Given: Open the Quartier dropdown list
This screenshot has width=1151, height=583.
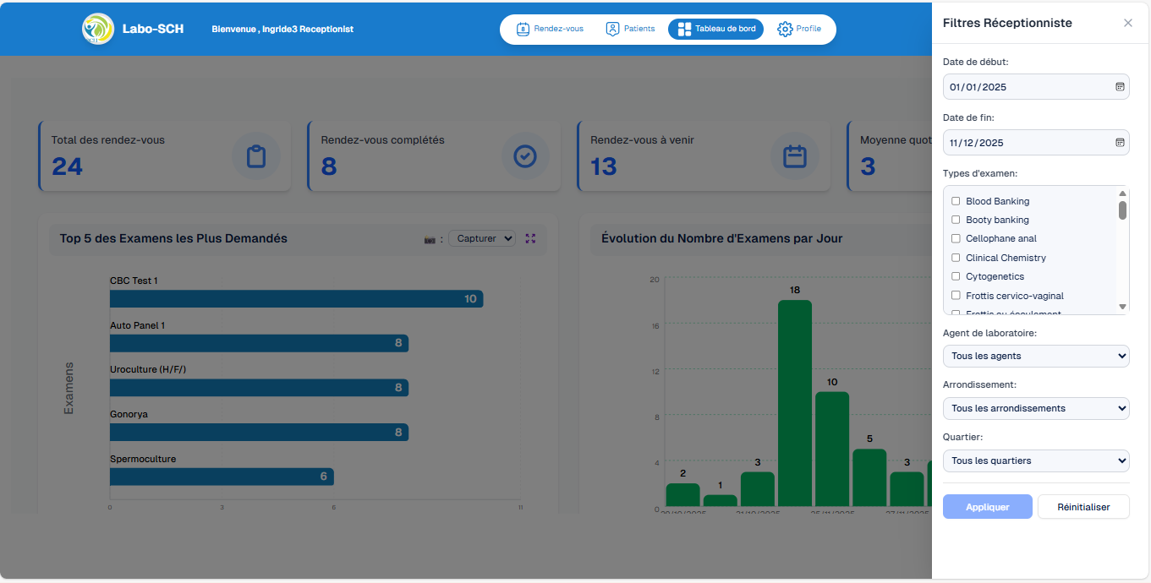Looking at the screenshot, I should coord(1035,460).
